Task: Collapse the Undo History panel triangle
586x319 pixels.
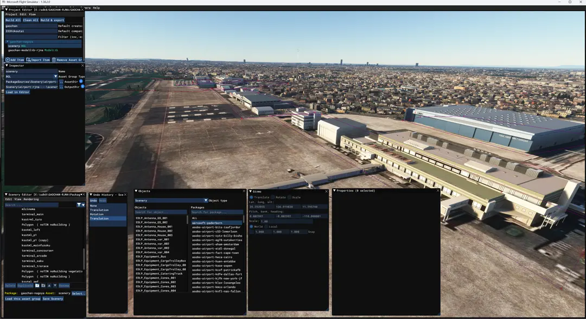Action: (91, 195)
